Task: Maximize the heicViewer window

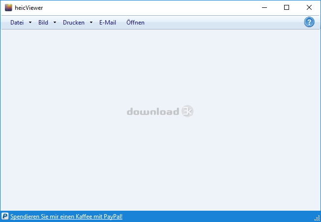Action: click(x=287, y=7)
